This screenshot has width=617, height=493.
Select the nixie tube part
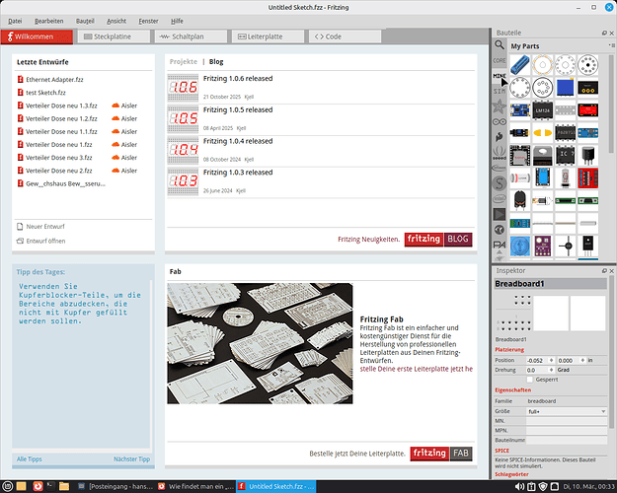(565, 178)
